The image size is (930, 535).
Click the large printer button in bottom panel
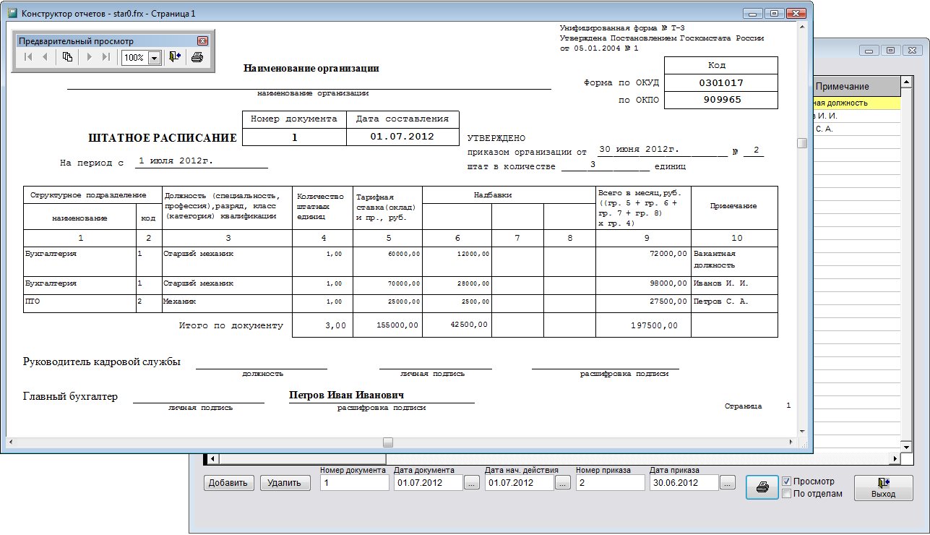[x=762, y=487]
